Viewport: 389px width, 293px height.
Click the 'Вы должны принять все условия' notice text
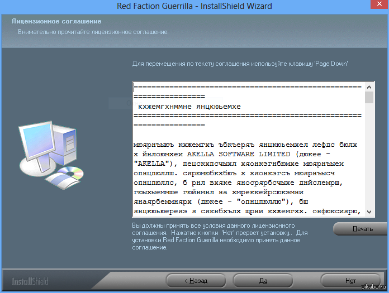click(220, 236)
